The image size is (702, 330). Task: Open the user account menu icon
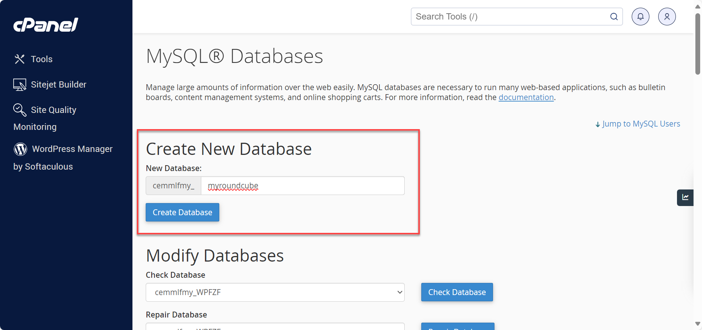coord(667,17)
